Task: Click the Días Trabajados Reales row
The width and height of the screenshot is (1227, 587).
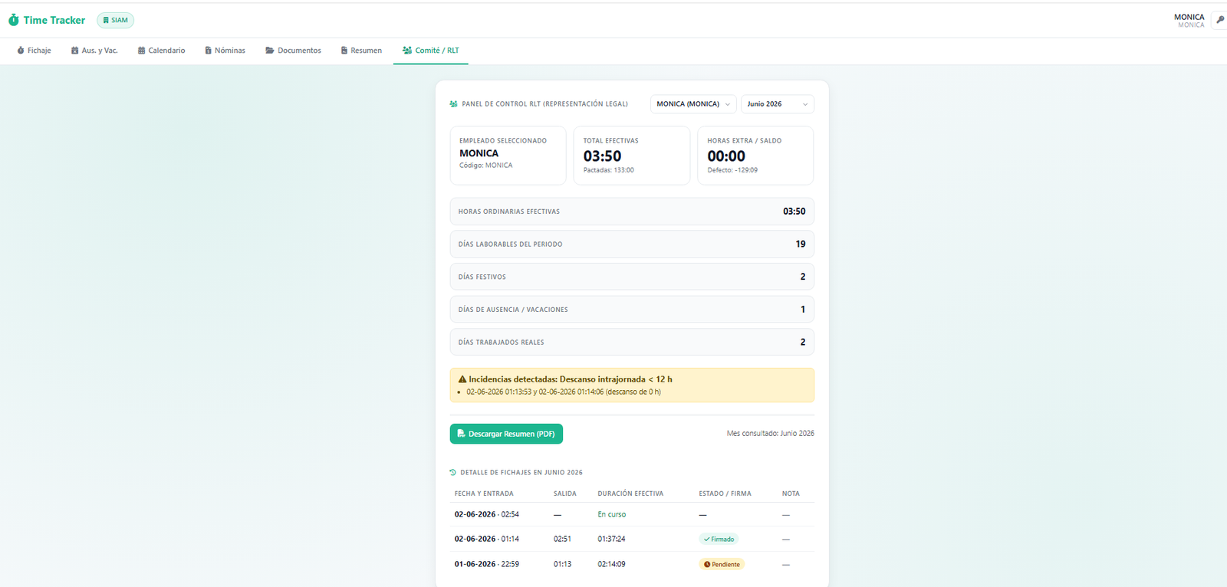Action: 632,343
